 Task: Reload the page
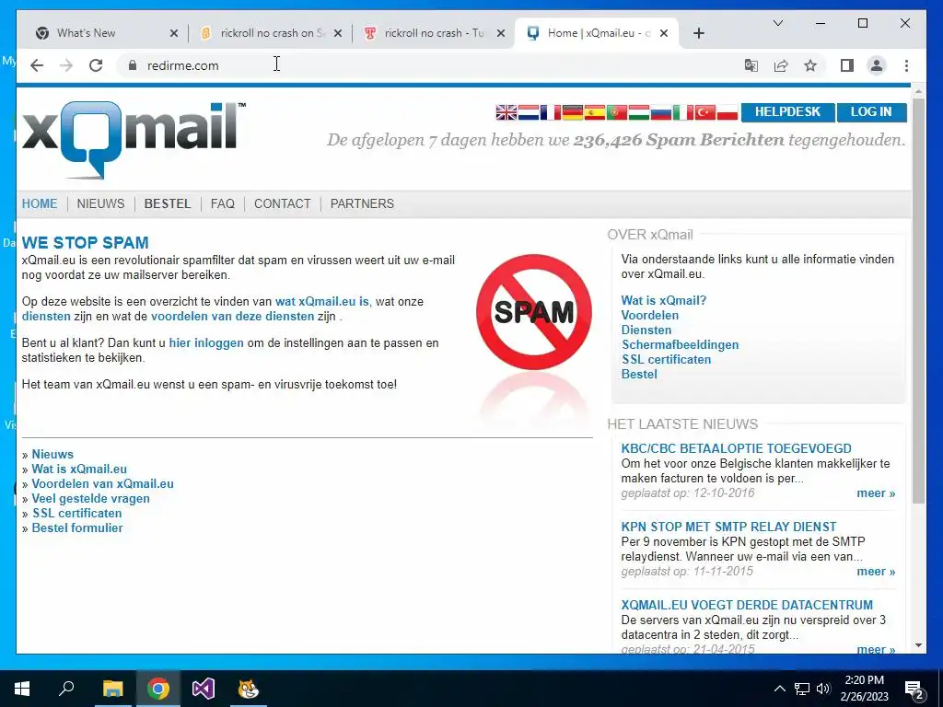coord(96,65)
